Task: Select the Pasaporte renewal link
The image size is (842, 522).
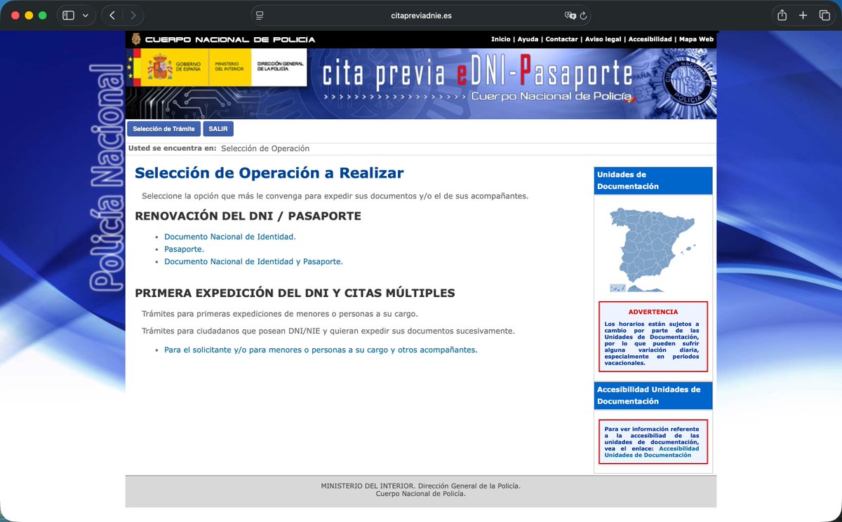Action: (x=184, y=249)
